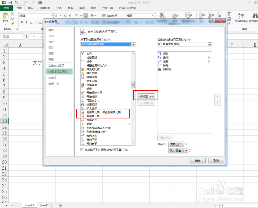Click the Format as Table icon

175,16
